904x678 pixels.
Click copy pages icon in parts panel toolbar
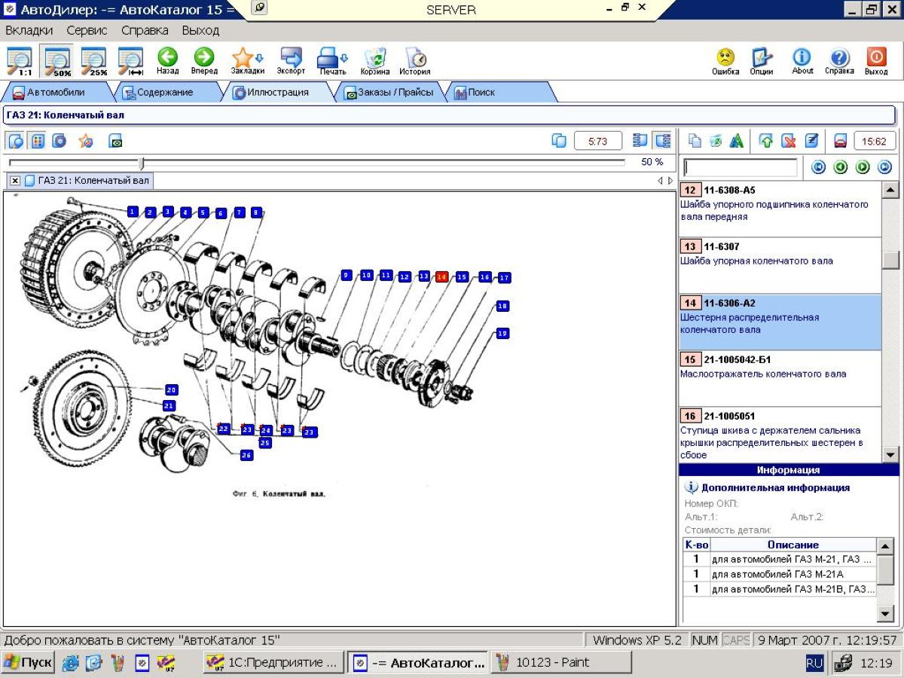695,141
